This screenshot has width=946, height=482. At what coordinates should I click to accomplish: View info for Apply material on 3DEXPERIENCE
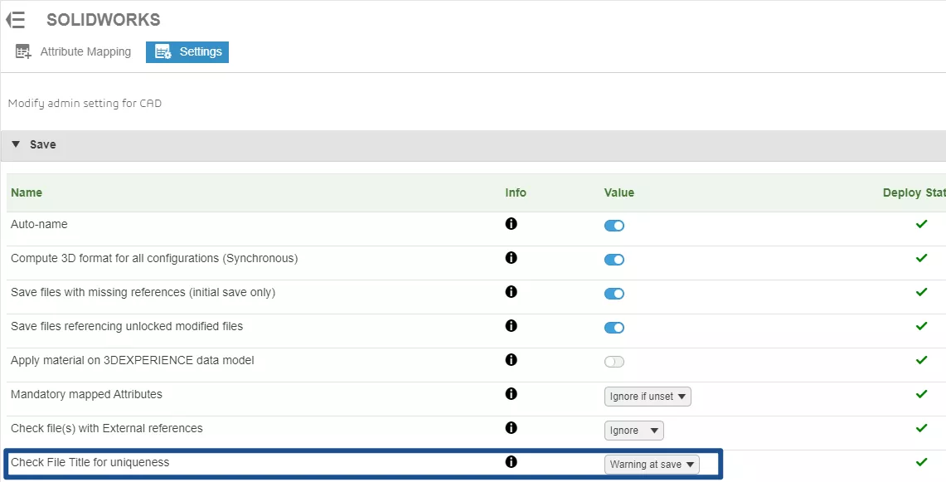tap(511, 360)
